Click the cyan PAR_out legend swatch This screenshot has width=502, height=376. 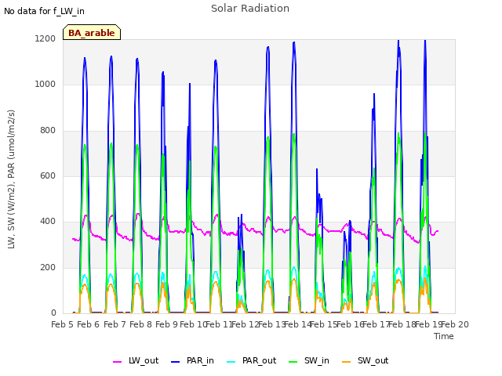click(231, 362)
